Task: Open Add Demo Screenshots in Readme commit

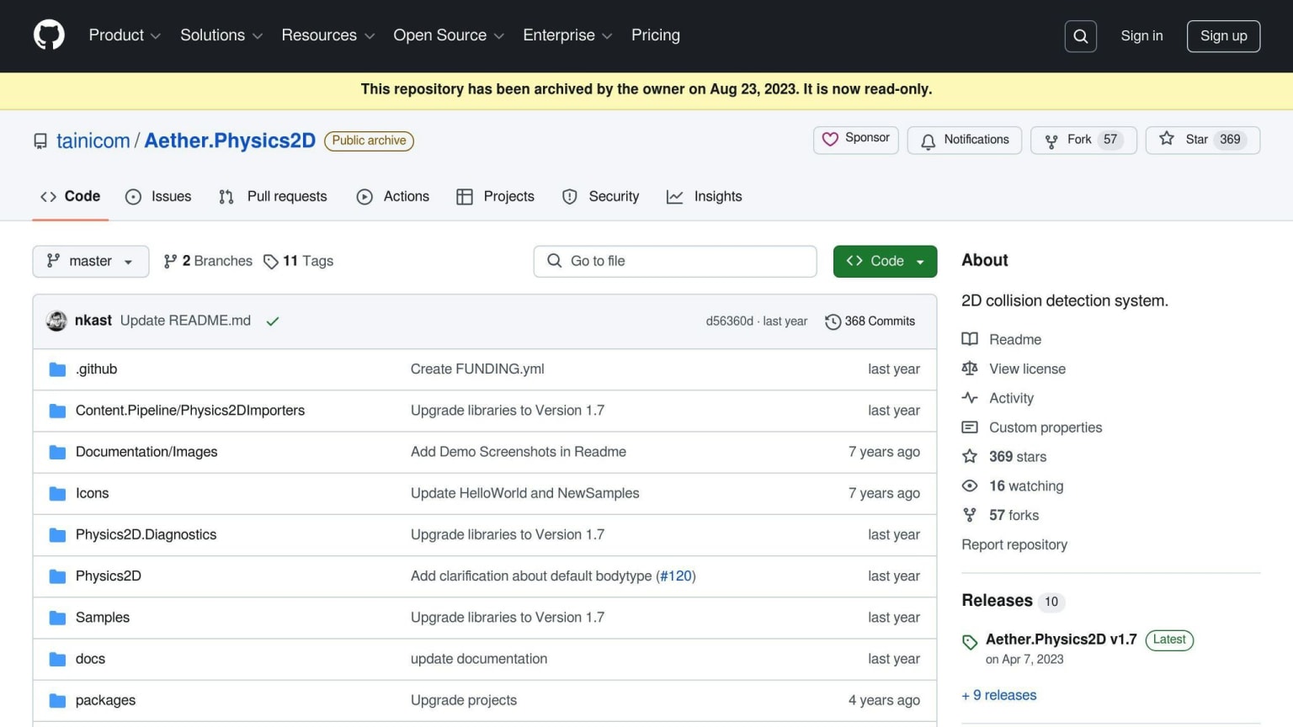Action: click(x=519, y=452)
